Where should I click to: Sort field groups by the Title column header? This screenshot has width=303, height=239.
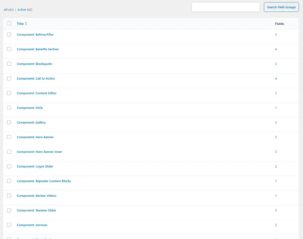(20, 24)
